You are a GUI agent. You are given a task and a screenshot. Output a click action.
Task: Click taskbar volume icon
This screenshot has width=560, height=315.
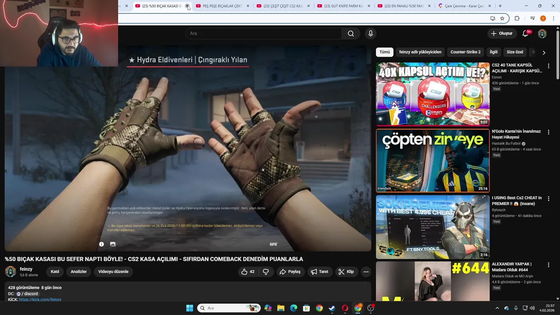click(532, 308)
